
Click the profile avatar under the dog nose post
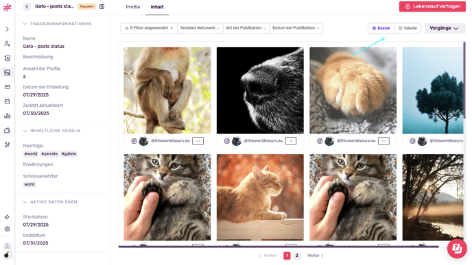(237, 141)
